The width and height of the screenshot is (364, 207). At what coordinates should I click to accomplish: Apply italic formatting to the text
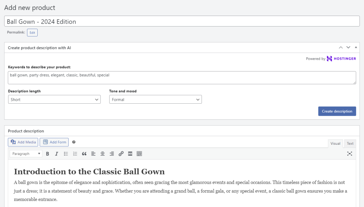(57, 154)
